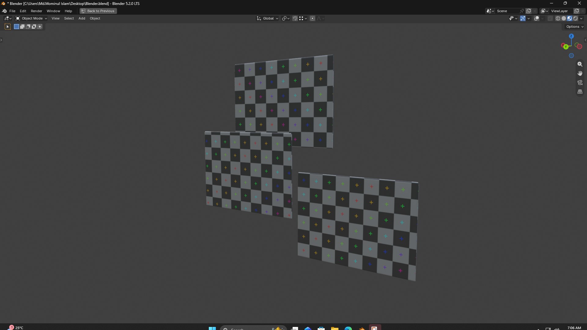Open the viewport View menu
This screenshot has width=587, height=330.
(55, 18)
